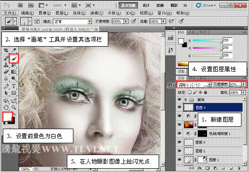Open Mini Bridge panel in dock

pos(170,38)
